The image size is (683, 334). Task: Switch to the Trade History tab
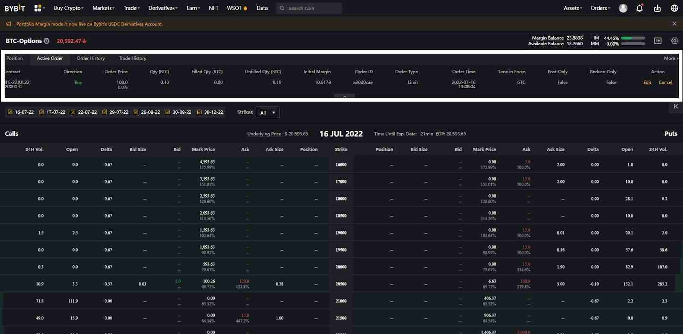132,58
